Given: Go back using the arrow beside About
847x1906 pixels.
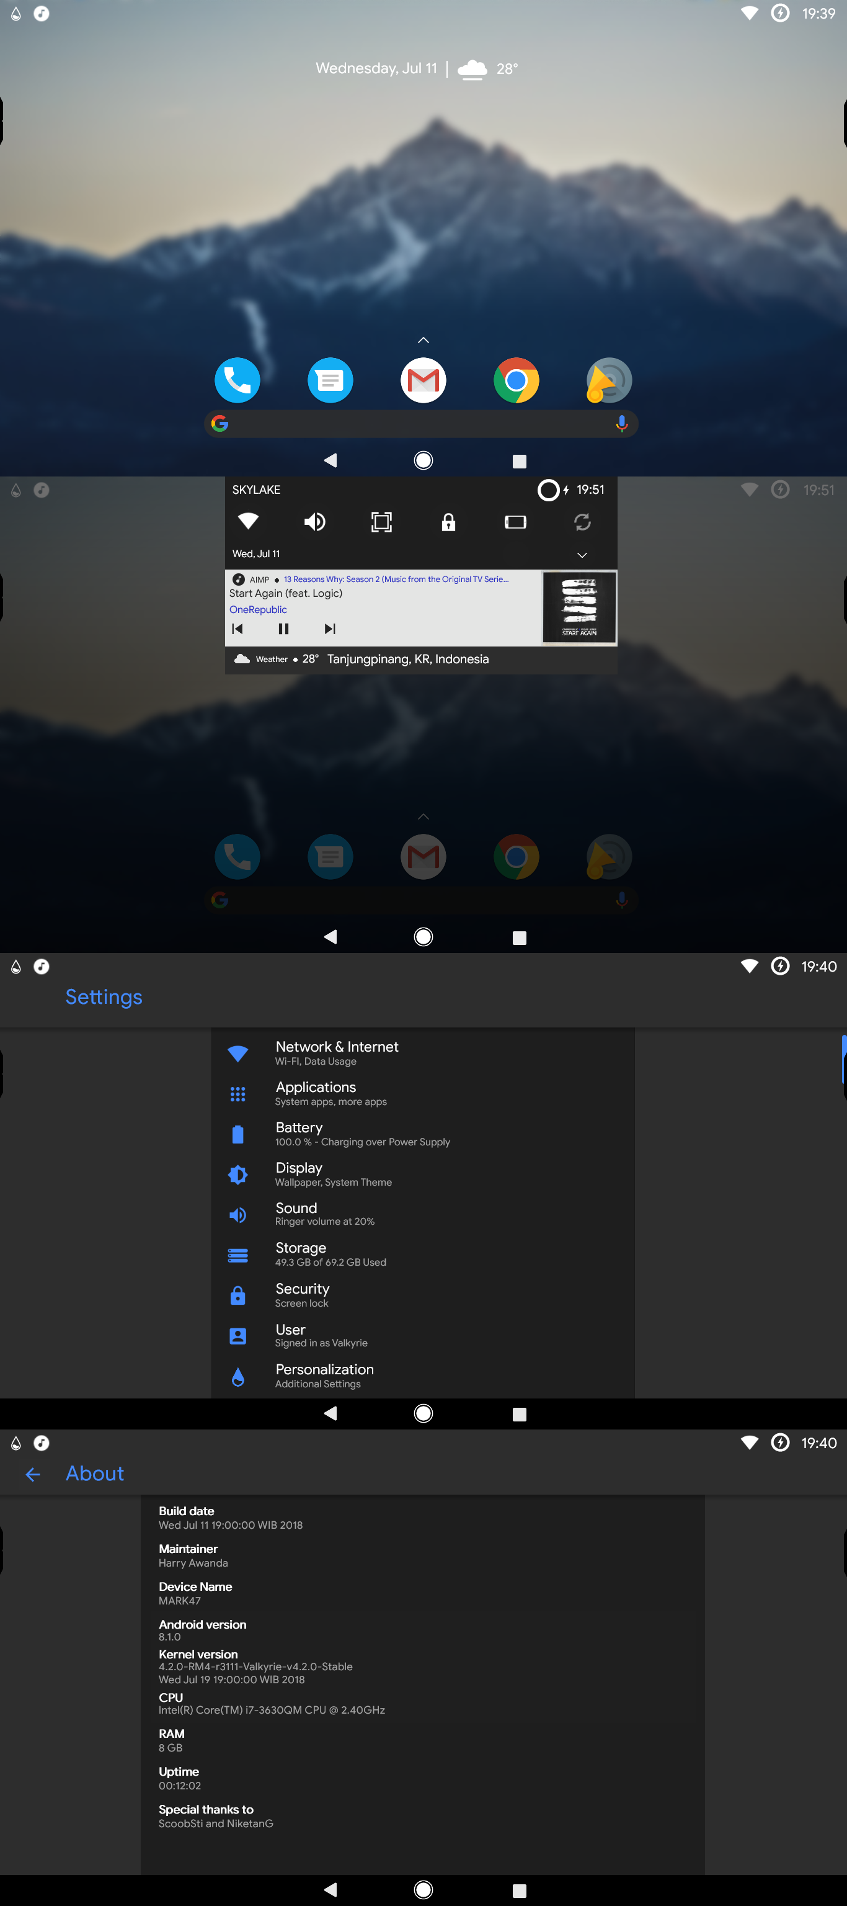Looking at the screenshot, I should pos(32,1474).
